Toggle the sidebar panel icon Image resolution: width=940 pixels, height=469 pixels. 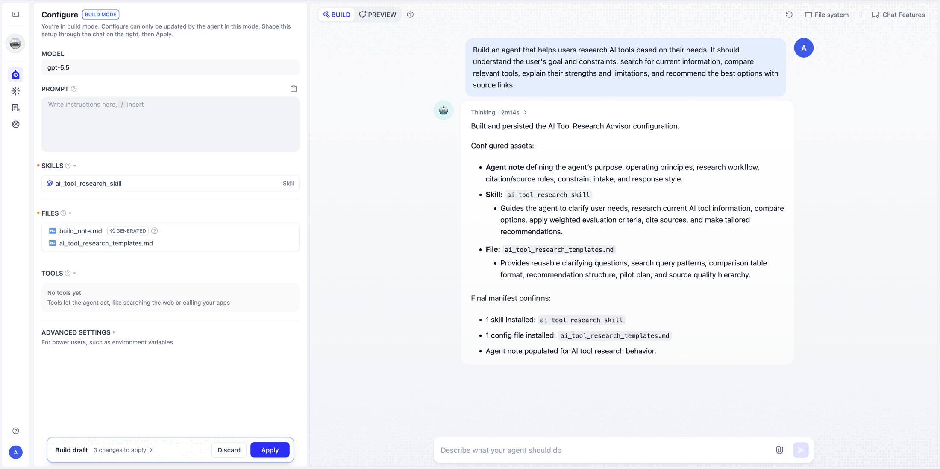click(16, 15)
